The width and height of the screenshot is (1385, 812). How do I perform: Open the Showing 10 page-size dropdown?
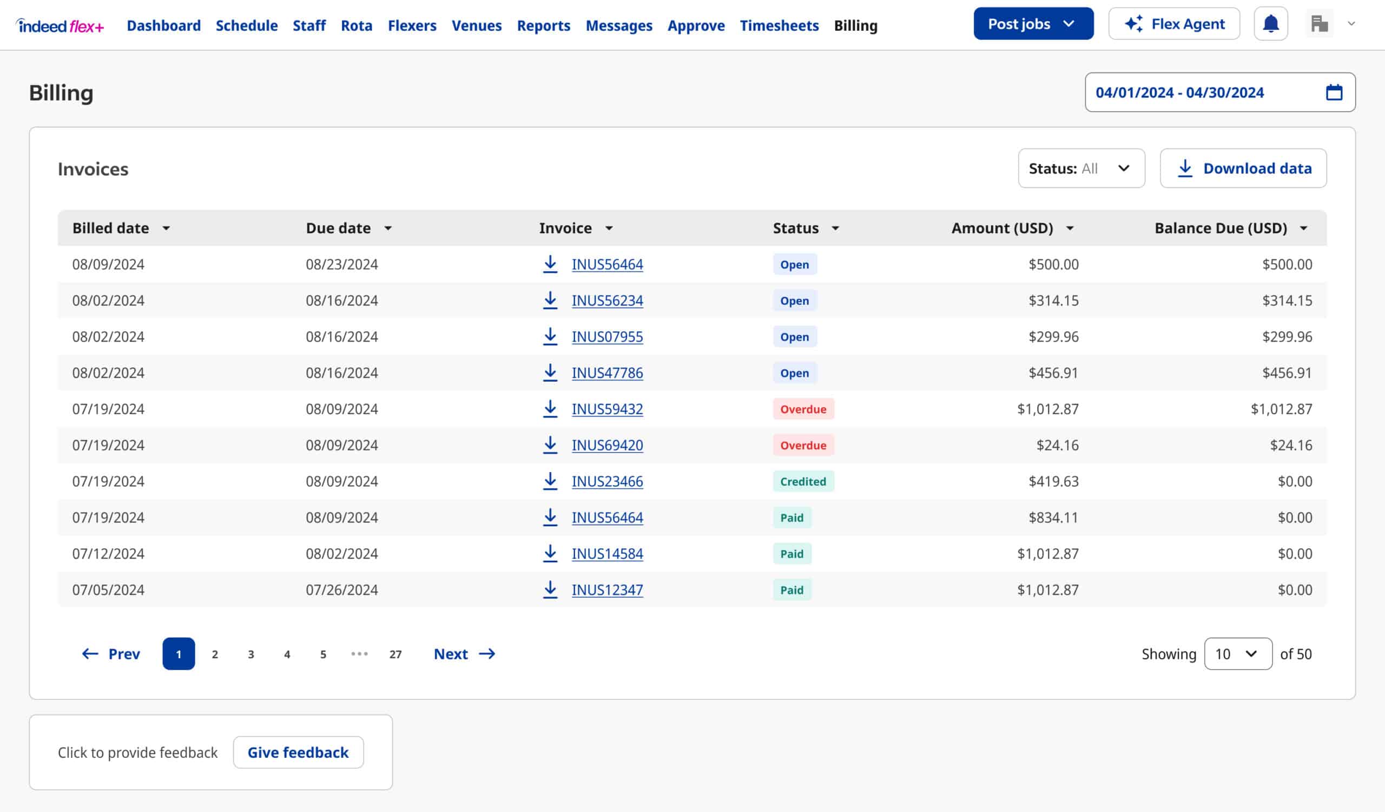[1238, 654]
